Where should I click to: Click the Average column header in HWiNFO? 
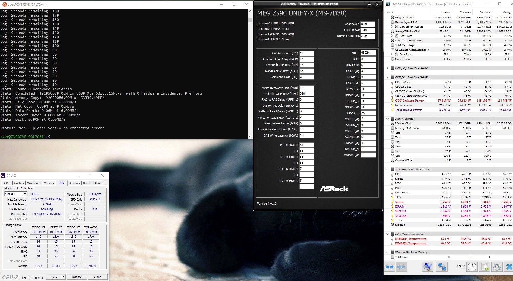tap(507, 12)
